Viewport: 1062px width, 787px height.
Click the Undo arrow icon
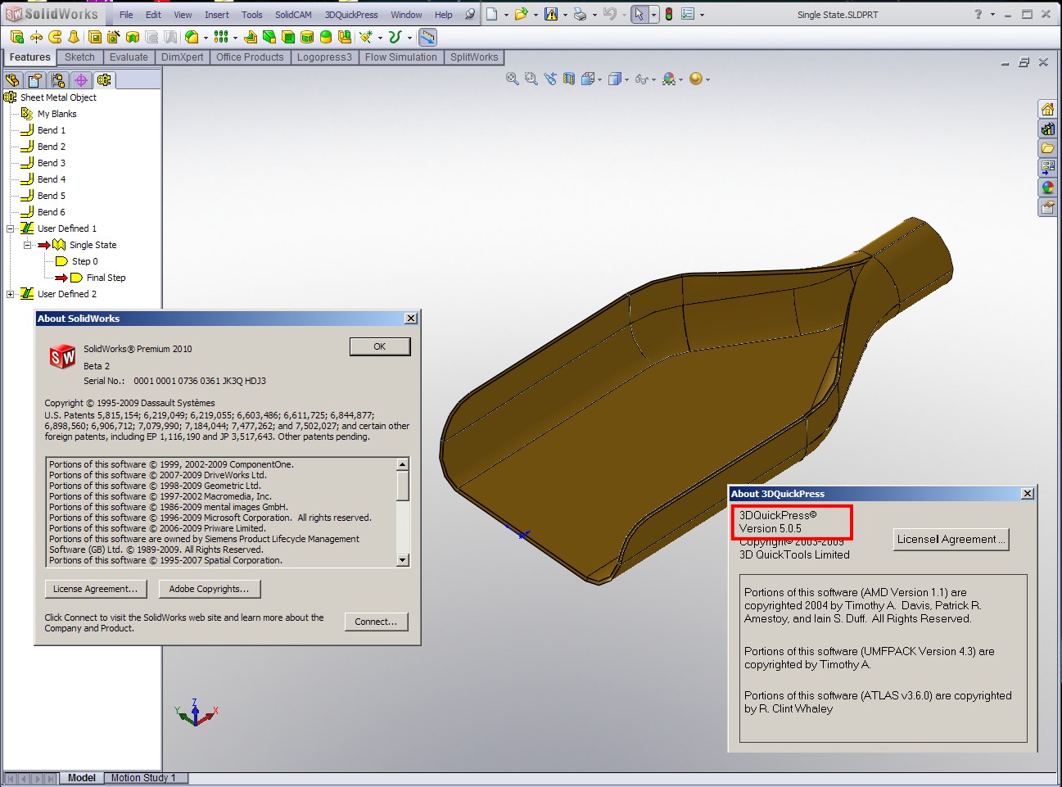click(x=609, y=14)
